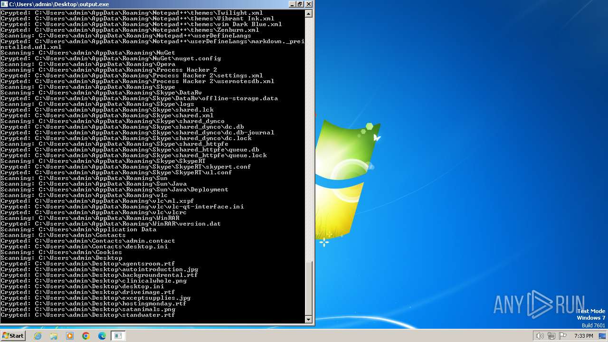608x342 pixels.
Task: Open Windows Media Player taskbar icon
Action: pyautogui.click(x=70, y=336)
